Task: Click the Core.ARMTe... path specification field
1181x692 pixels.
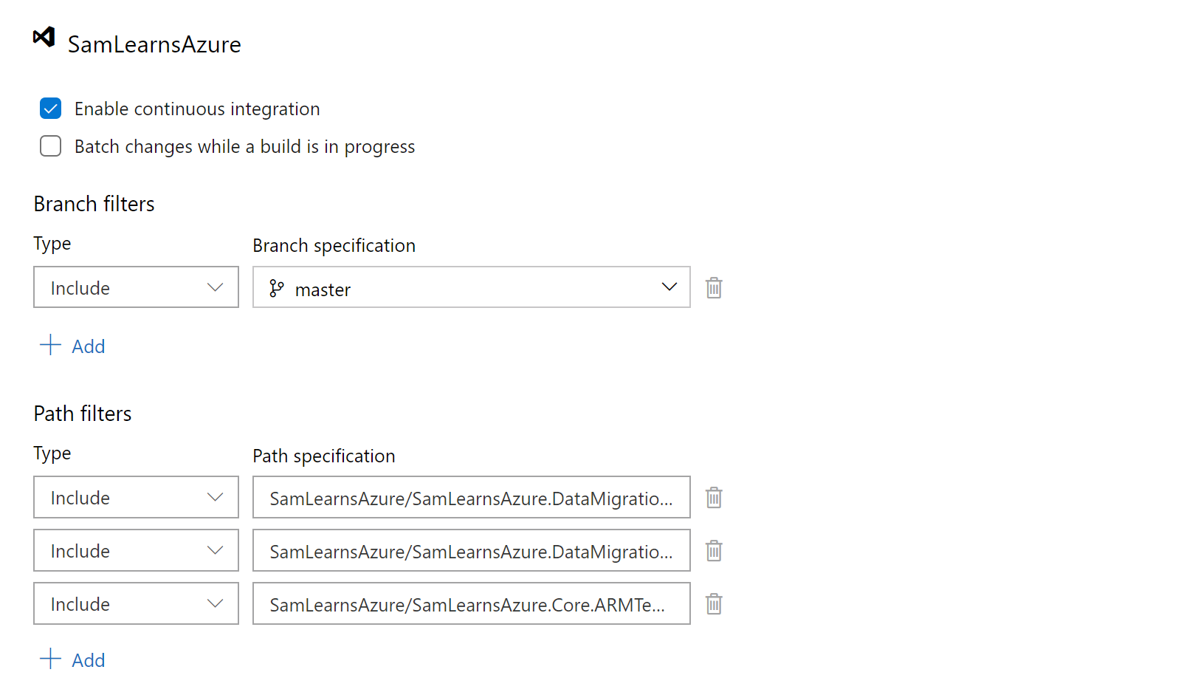Action: pos(471,604)
